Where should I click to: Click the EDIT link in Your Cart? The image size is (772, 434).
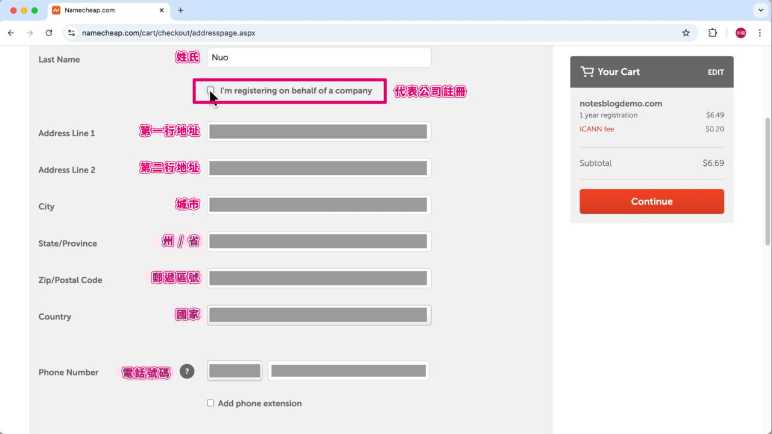pos(715,72)
